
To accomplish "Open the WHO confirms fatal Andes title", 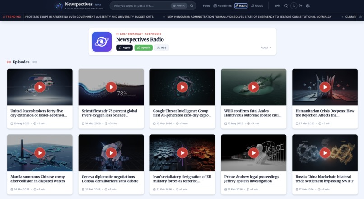I will [253, 113].
